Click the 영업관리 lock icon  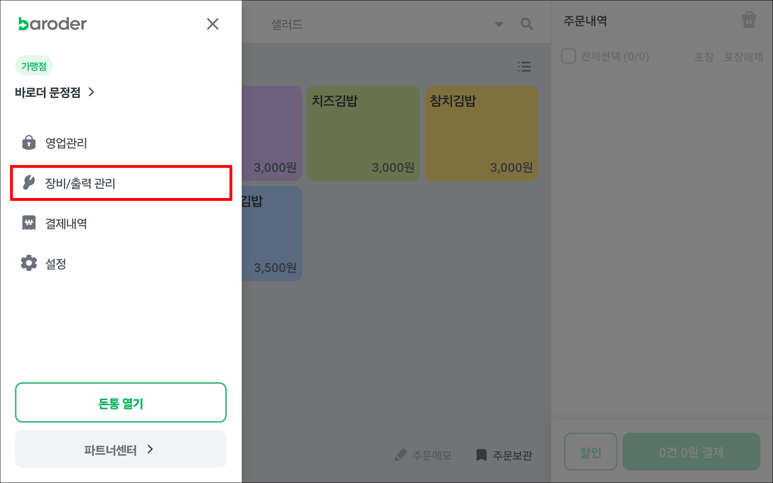(x=29, y=142)
